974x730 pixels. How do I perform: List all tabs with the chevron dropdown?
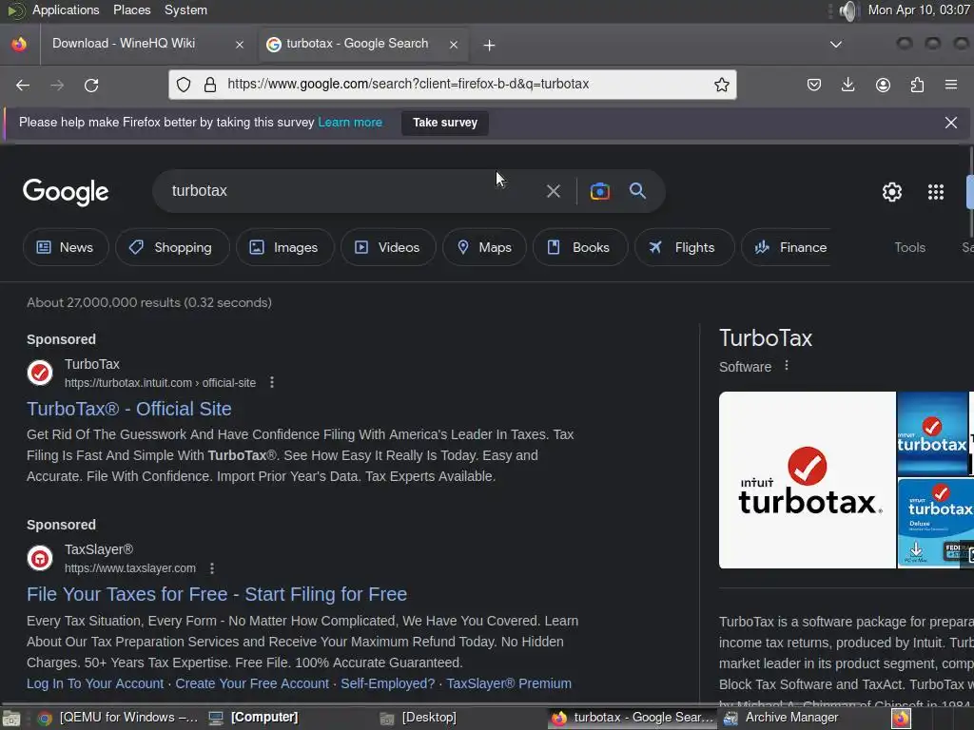[835, 45]
